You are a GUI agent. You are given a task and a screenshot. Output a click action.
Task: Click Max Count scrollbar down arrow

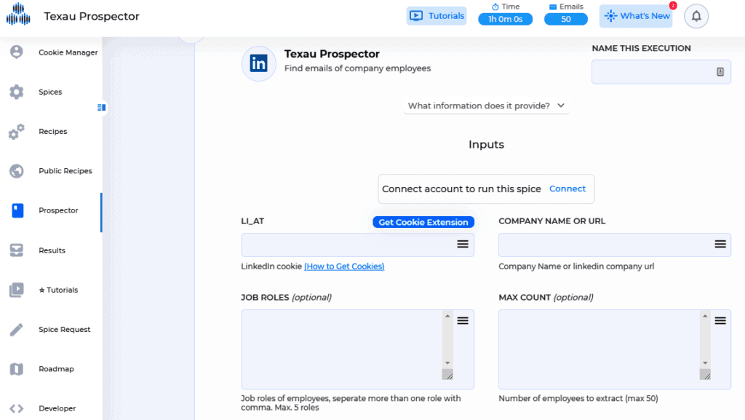click(705, 363)
